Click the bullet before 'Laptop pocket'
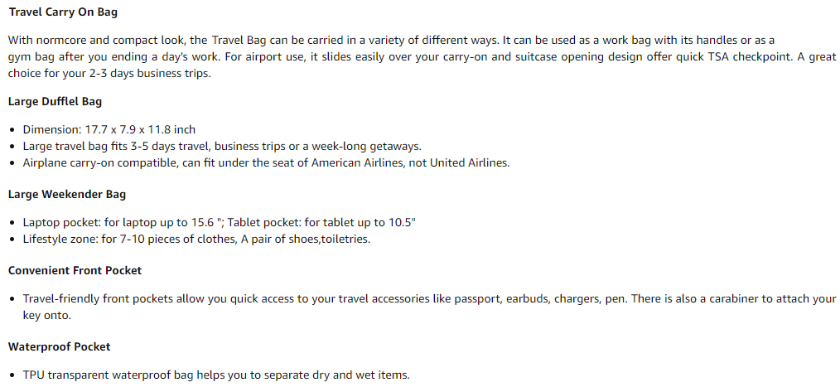Viewport: 840px width, 392px height. click(12, 223)
